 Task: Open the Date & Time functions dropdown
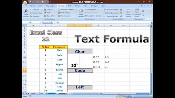[x=50, y=16]
